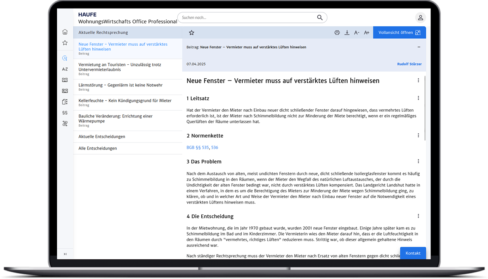Click the article scrollbar
The height and width of the screenshot is (279, 488).
tap(426, 108)
